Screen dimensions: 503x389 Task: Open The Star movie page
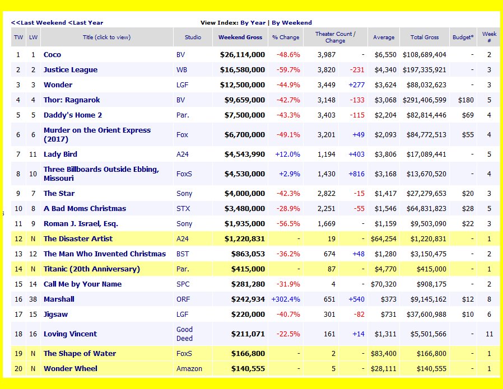click(x=59, y=194)
